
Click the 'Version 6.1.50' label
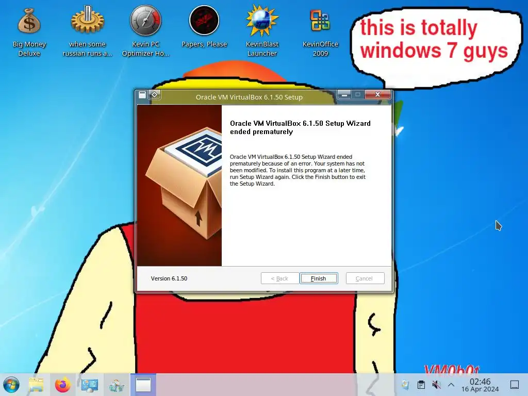(x=169, y=278)
